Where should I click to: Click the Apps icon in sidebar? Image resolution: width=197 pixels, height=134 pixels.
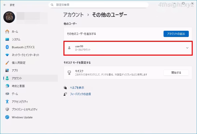coord(7,71)
